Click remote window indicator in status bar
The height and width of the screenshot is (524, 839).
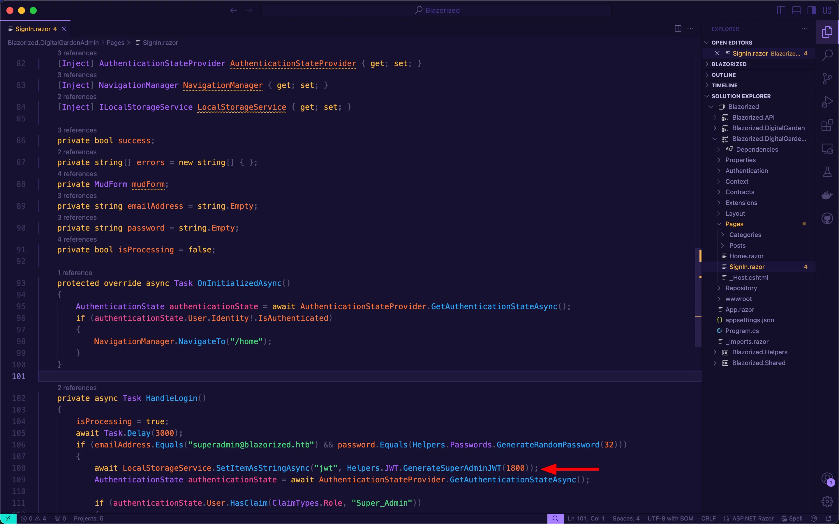[8, 518]
